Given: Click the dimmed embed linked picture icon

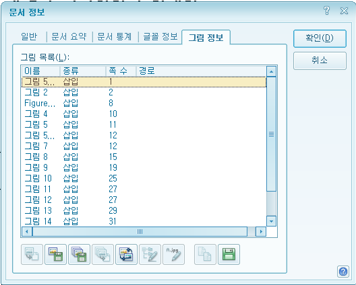Looking at the screenshot, I should tap(32, 254).
